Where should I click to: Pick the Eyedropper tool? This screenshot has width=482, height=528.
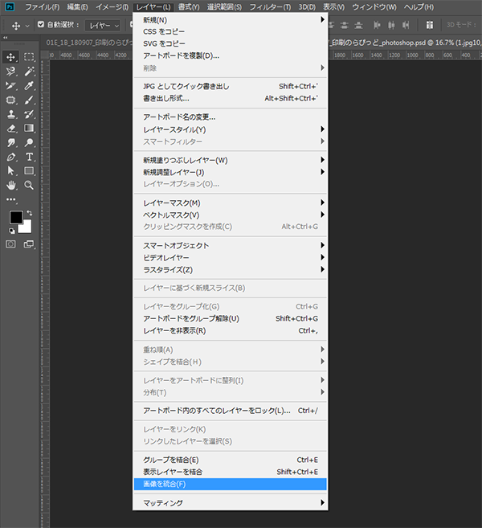point(29,85)
